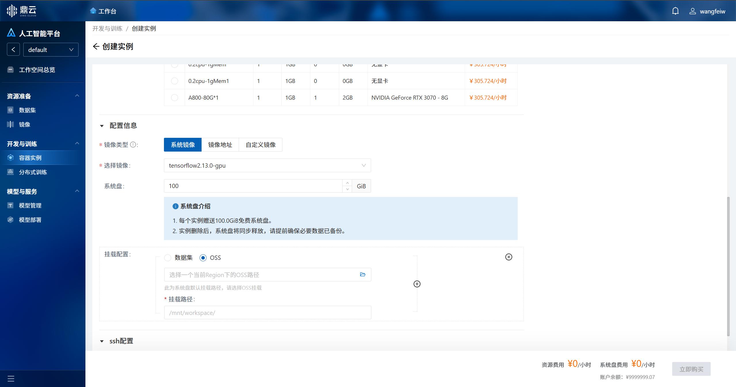Screen dimensions: 736x387
Task: Click the 工作台 header link
Action: [107, 11]
